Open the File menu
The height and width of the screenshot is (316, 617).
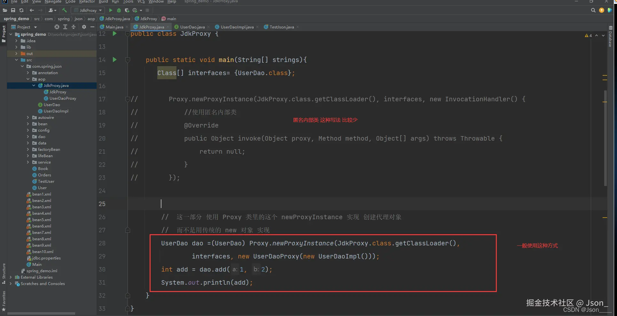(14, 2)
